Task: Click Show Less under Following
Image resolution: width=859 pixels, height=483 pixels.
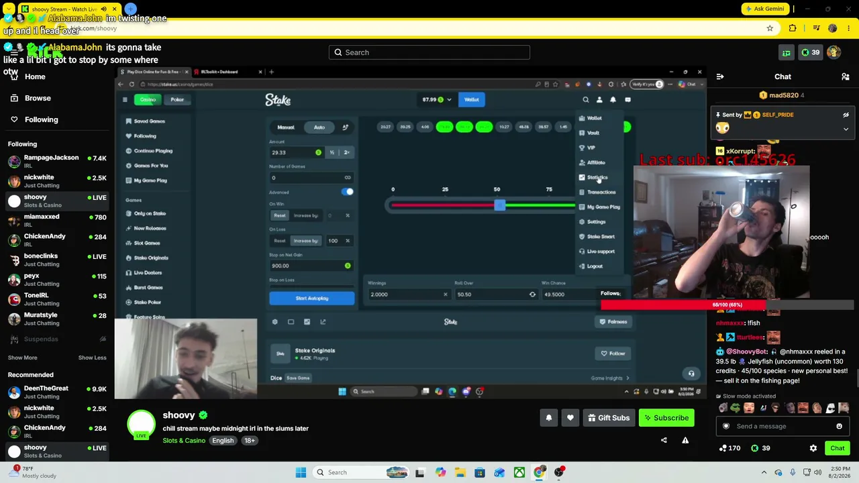Action: point(92,358)
